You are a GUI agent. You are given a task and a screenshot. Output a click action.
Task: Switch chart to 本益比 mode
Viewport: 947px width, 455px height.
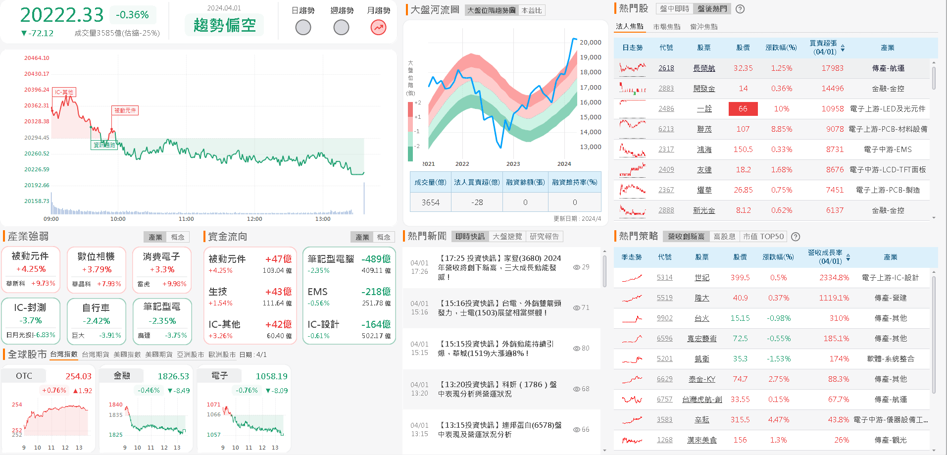coord(532,10)
